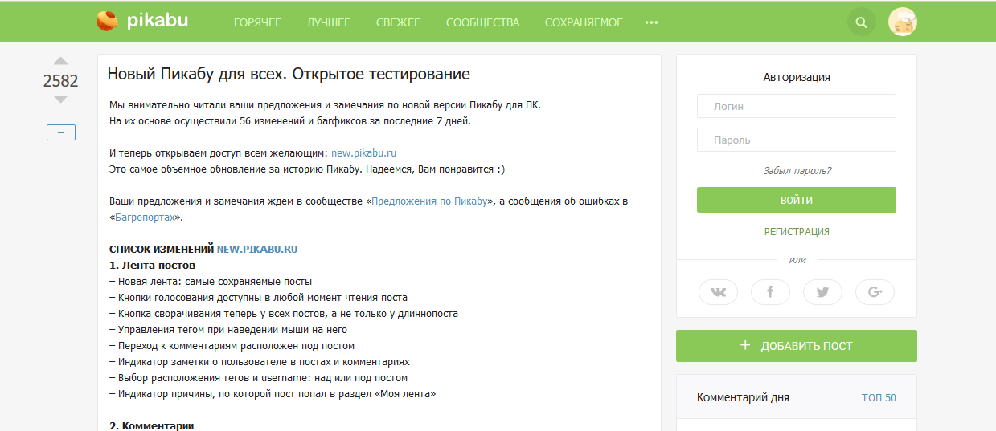This screenshot has width=996, height=431.
Task: Click the Pikabu logo icon
Action: 107,22
